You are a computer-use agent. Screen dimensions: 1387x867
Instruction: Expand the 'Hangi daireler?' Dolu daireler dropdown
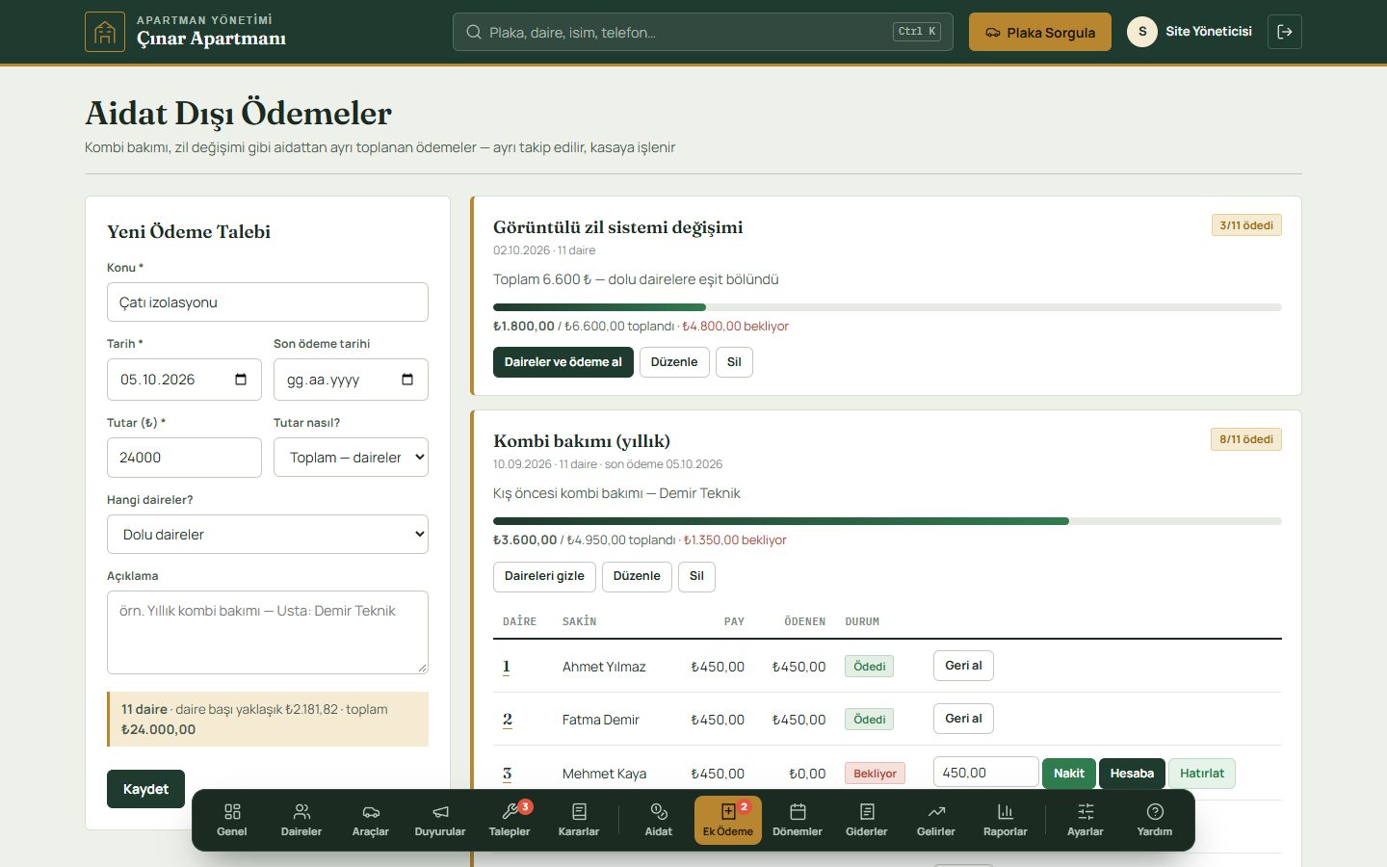click(x=268, y=535)
